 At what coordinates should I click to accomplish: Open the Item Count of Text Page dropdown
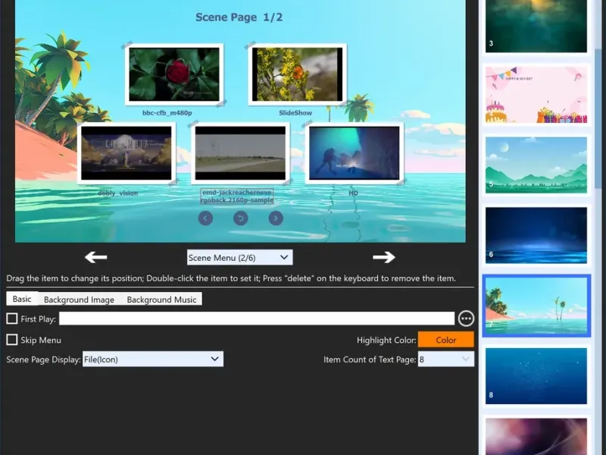(x=446, y=359)
